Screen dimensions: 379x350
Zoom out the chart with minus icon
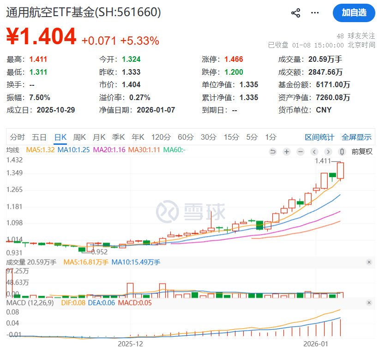pos(301,151)
